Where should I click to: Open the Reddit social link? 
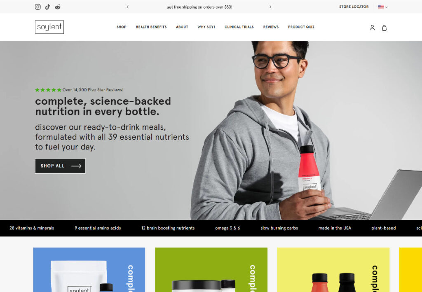[x=58, y=7]
